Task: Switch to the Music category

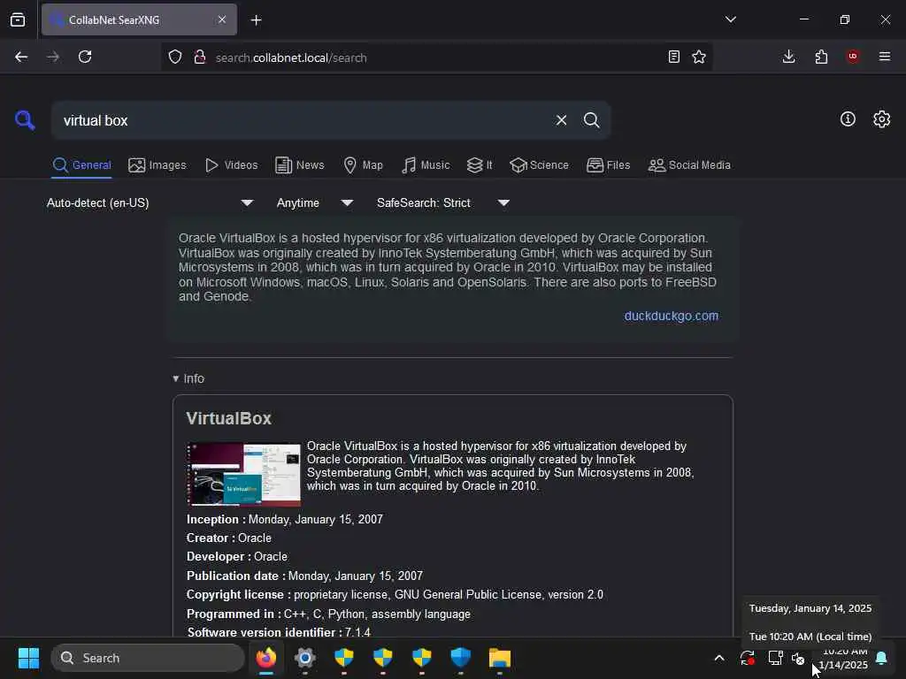Action: click(426, 165)
